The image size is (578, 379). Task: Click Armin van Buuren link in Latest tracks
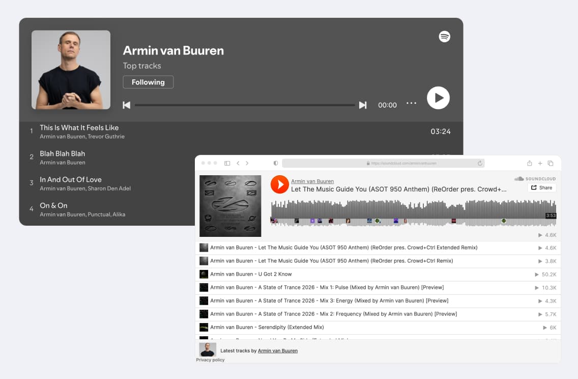278,350
